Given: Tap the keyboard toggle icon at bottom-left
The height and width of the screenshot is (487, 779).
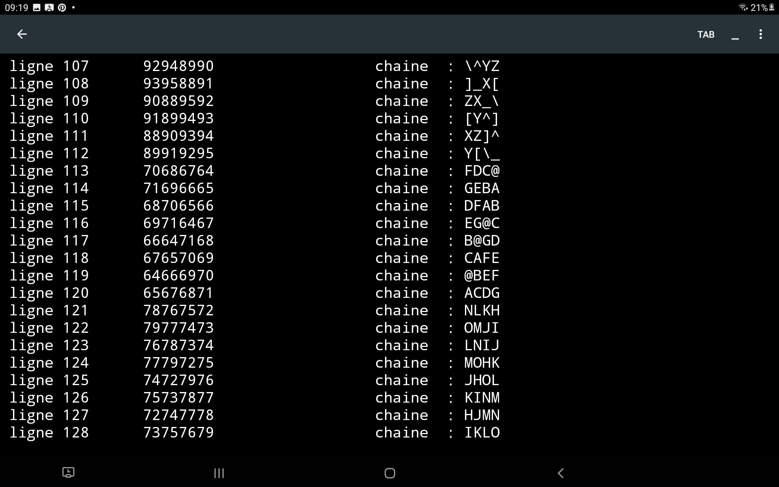Looking at the screenshot, I should (68, 472).
